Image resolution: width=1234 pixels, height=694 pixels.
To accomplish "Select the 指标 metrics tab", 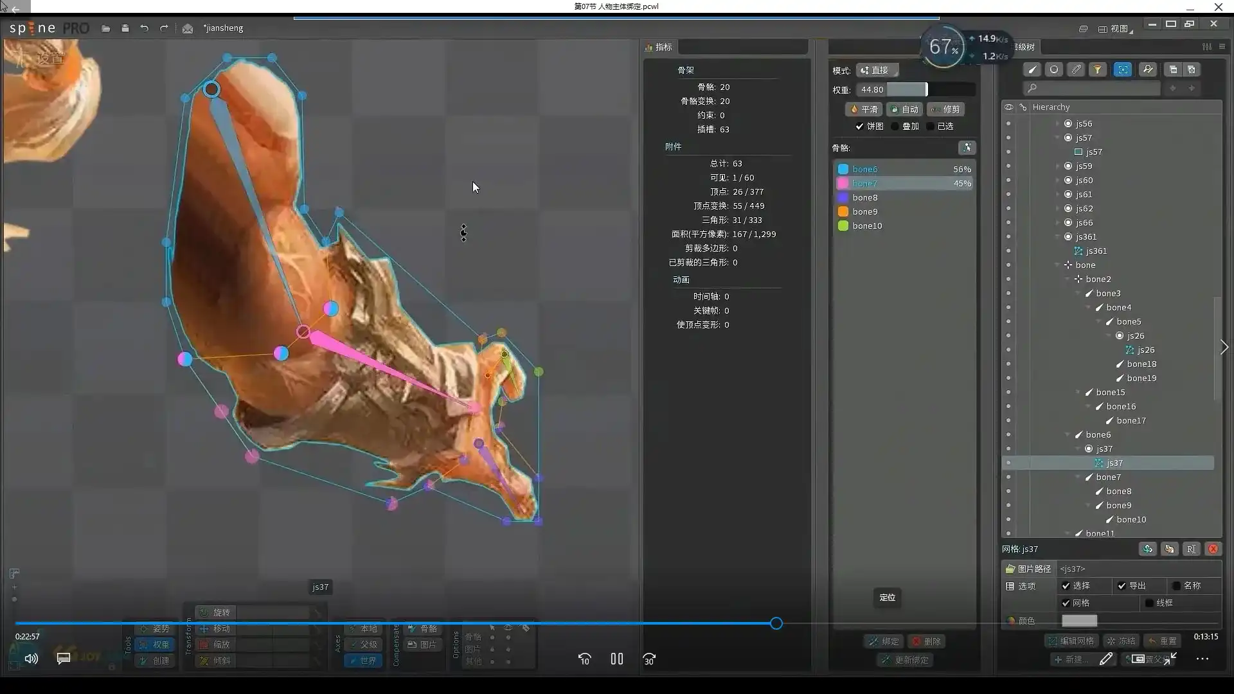I will [659, 47].
